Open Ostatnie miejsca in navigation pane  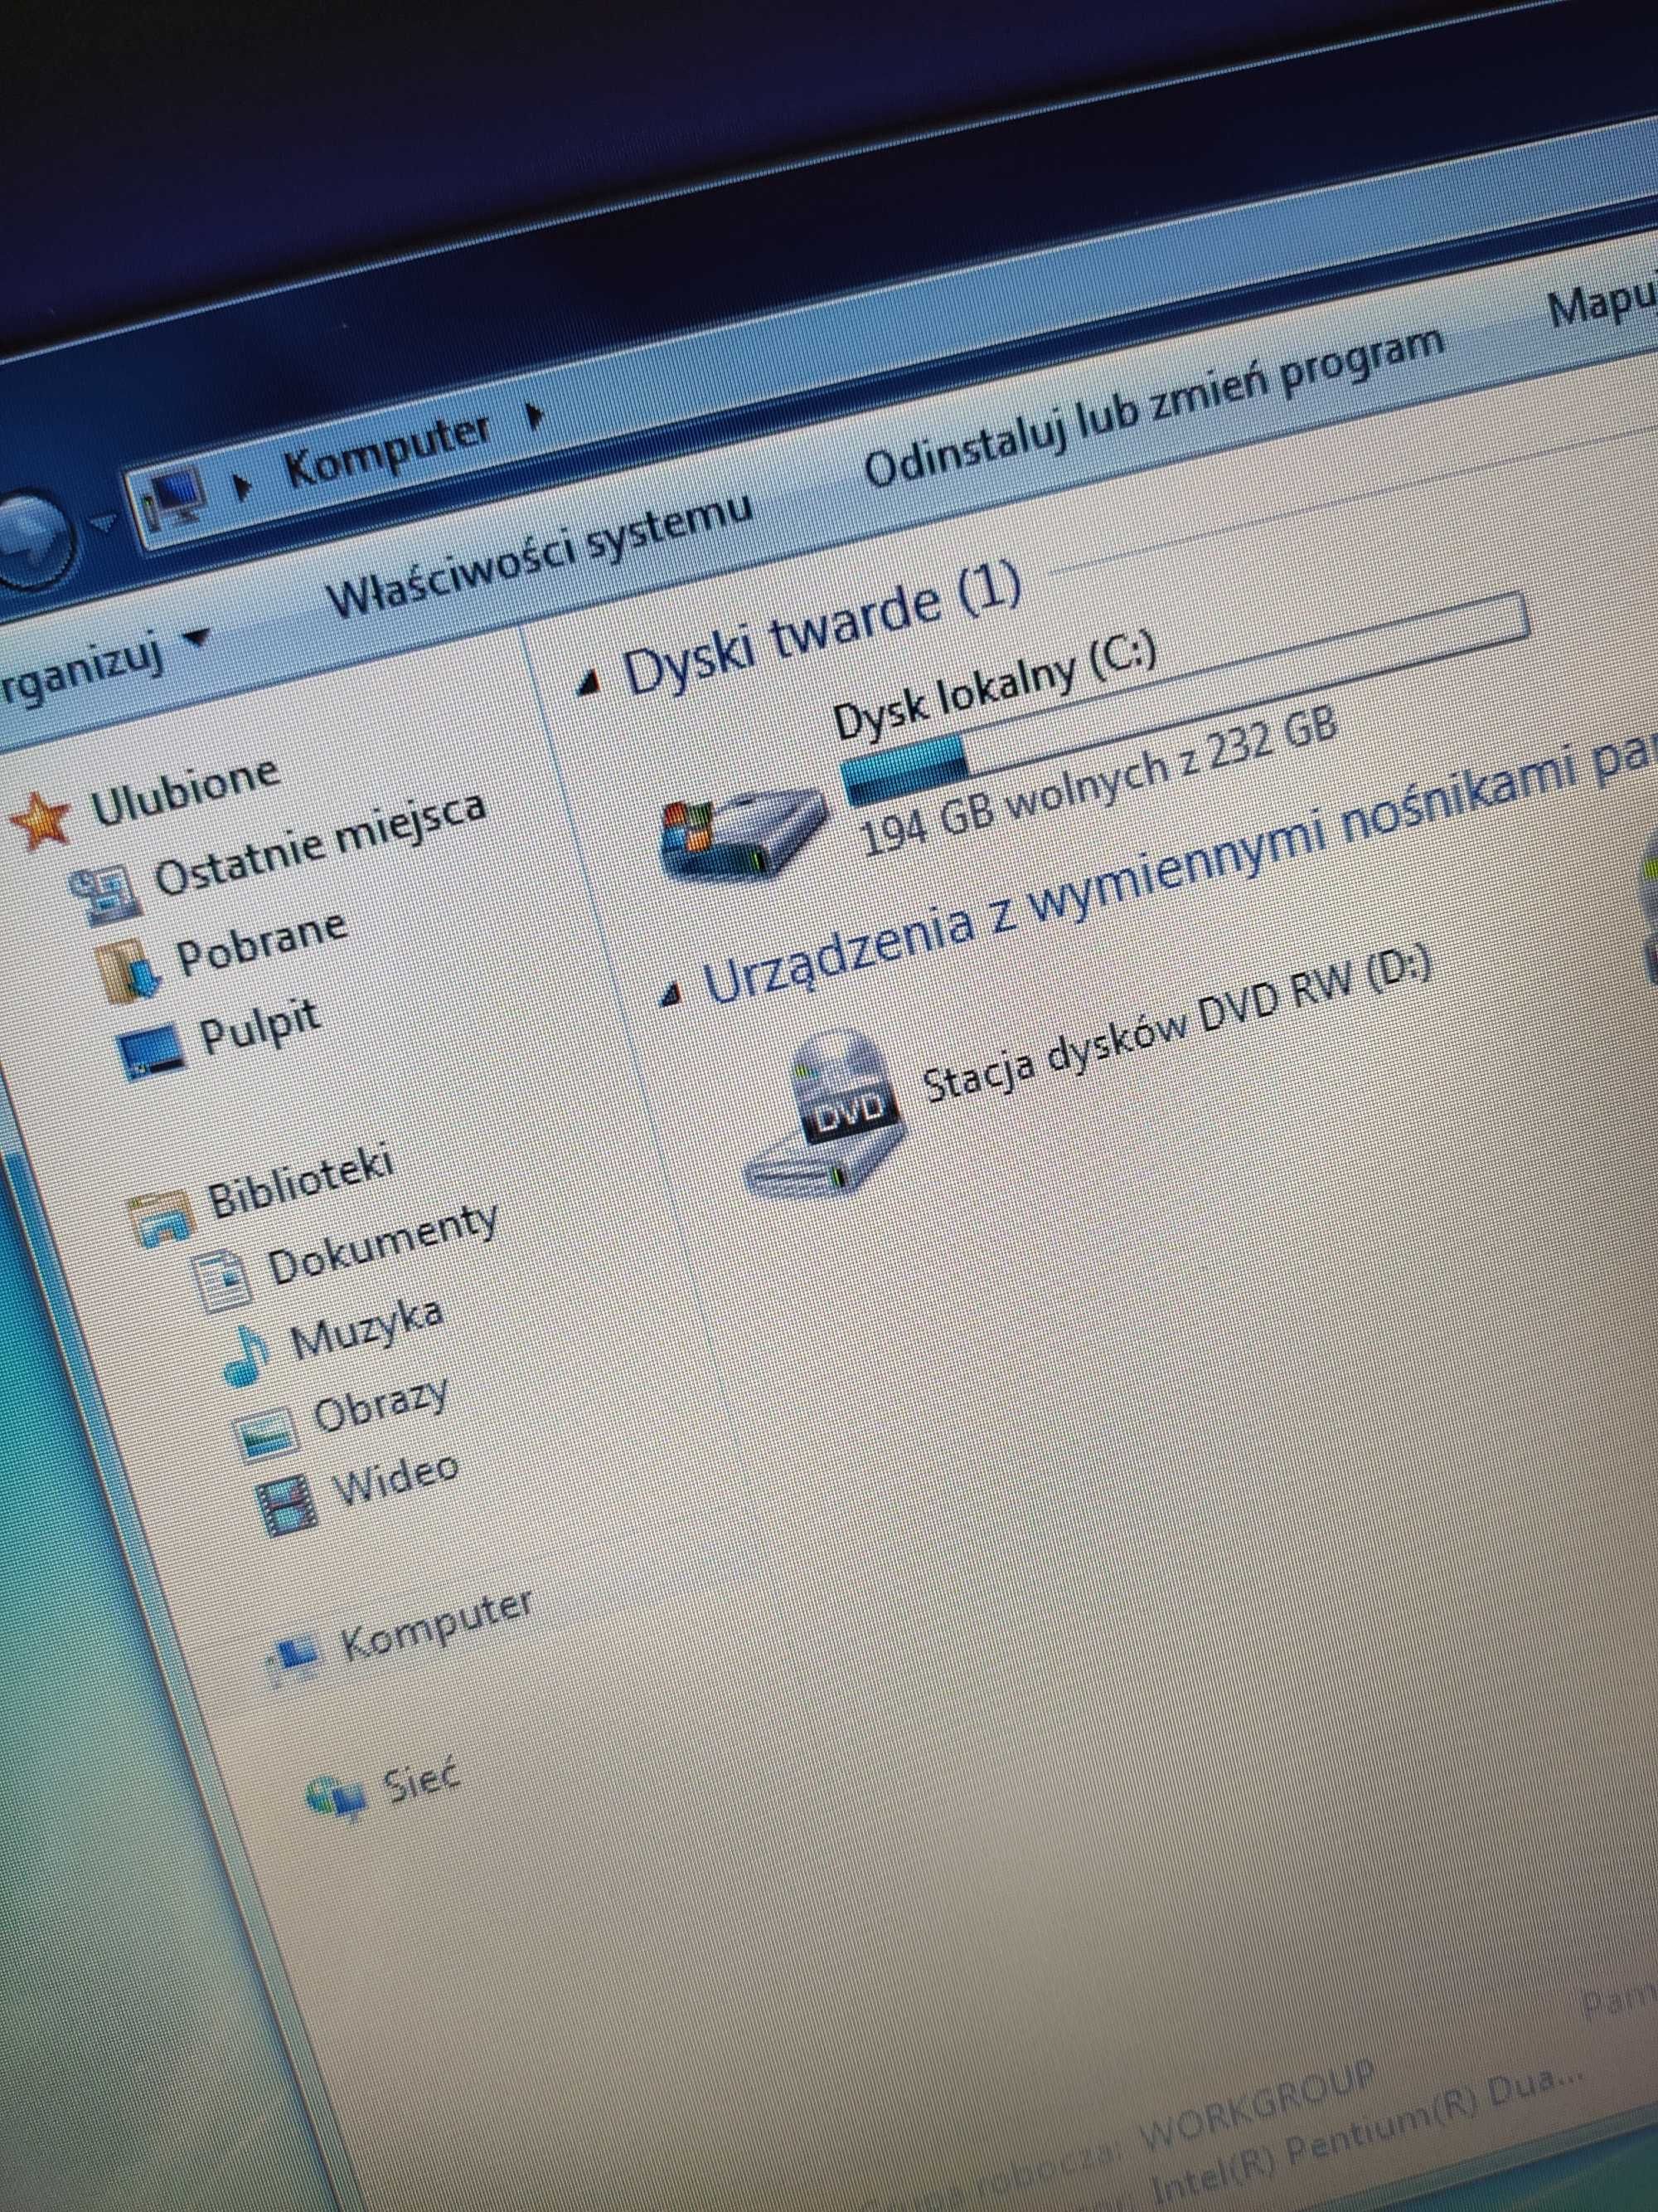tap(320, 844)
